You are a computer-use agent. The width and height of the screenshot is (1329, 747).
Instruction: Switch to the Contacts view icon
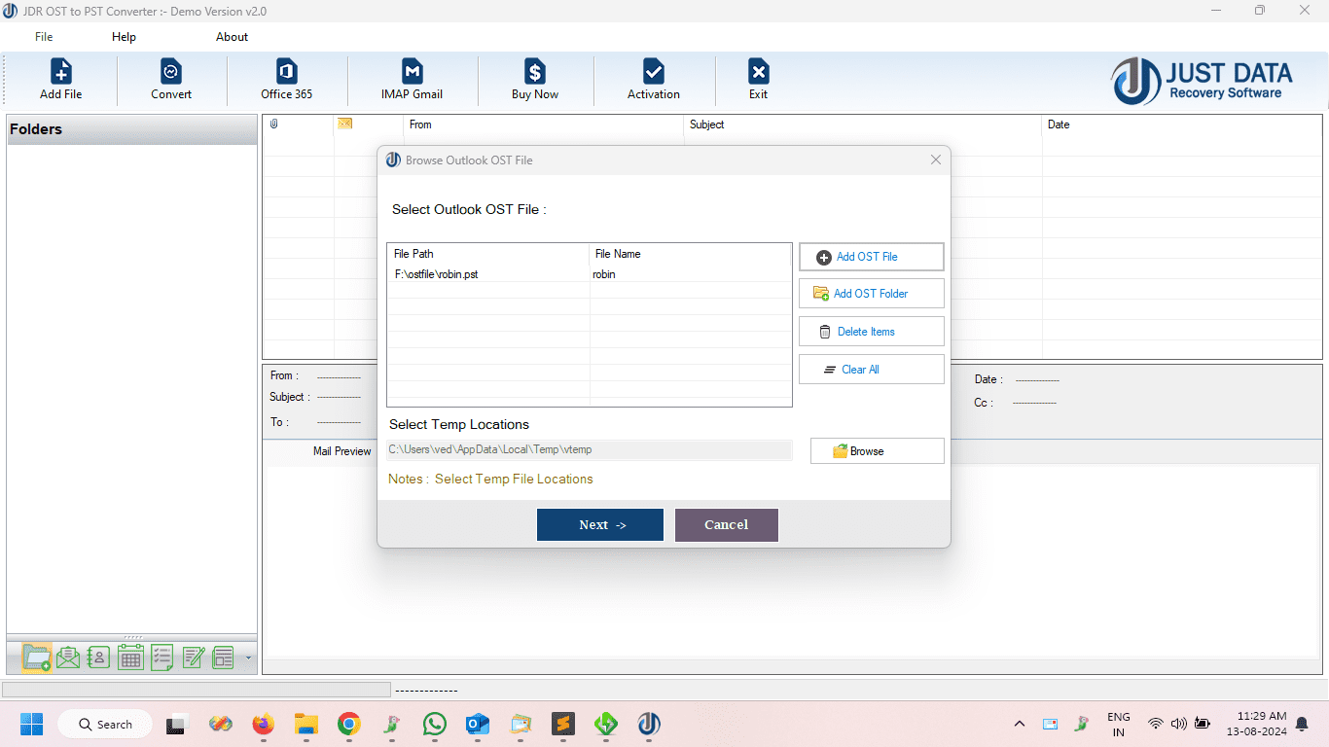point(98,658)
